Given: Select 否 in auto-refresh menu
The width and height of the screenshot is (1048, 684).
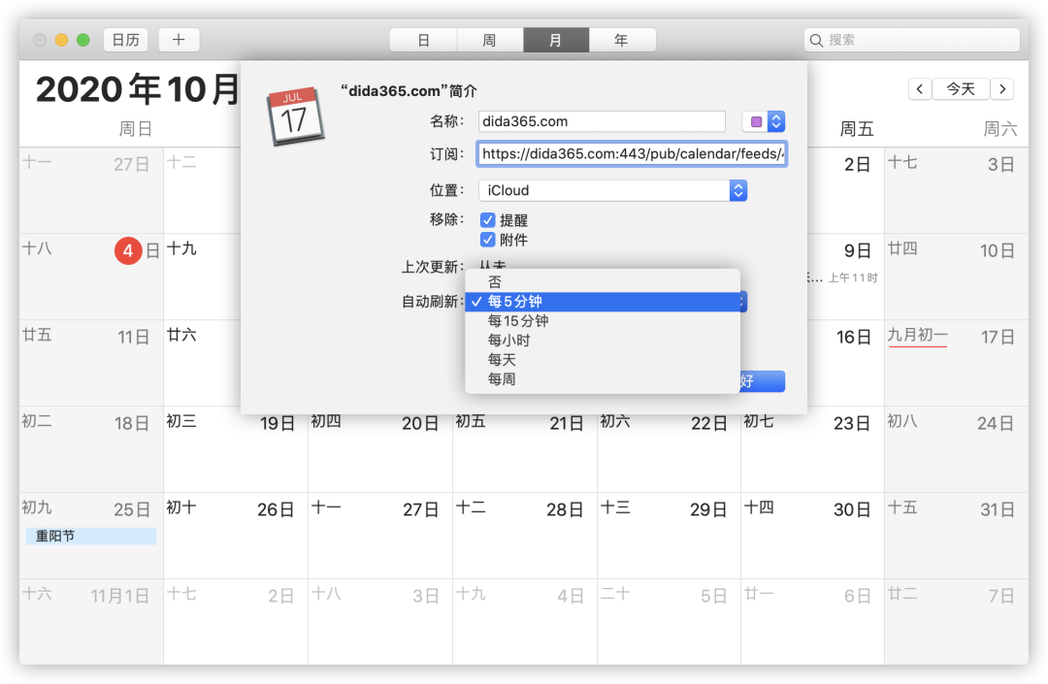Looking at the screenshot, I should (603, 282).
